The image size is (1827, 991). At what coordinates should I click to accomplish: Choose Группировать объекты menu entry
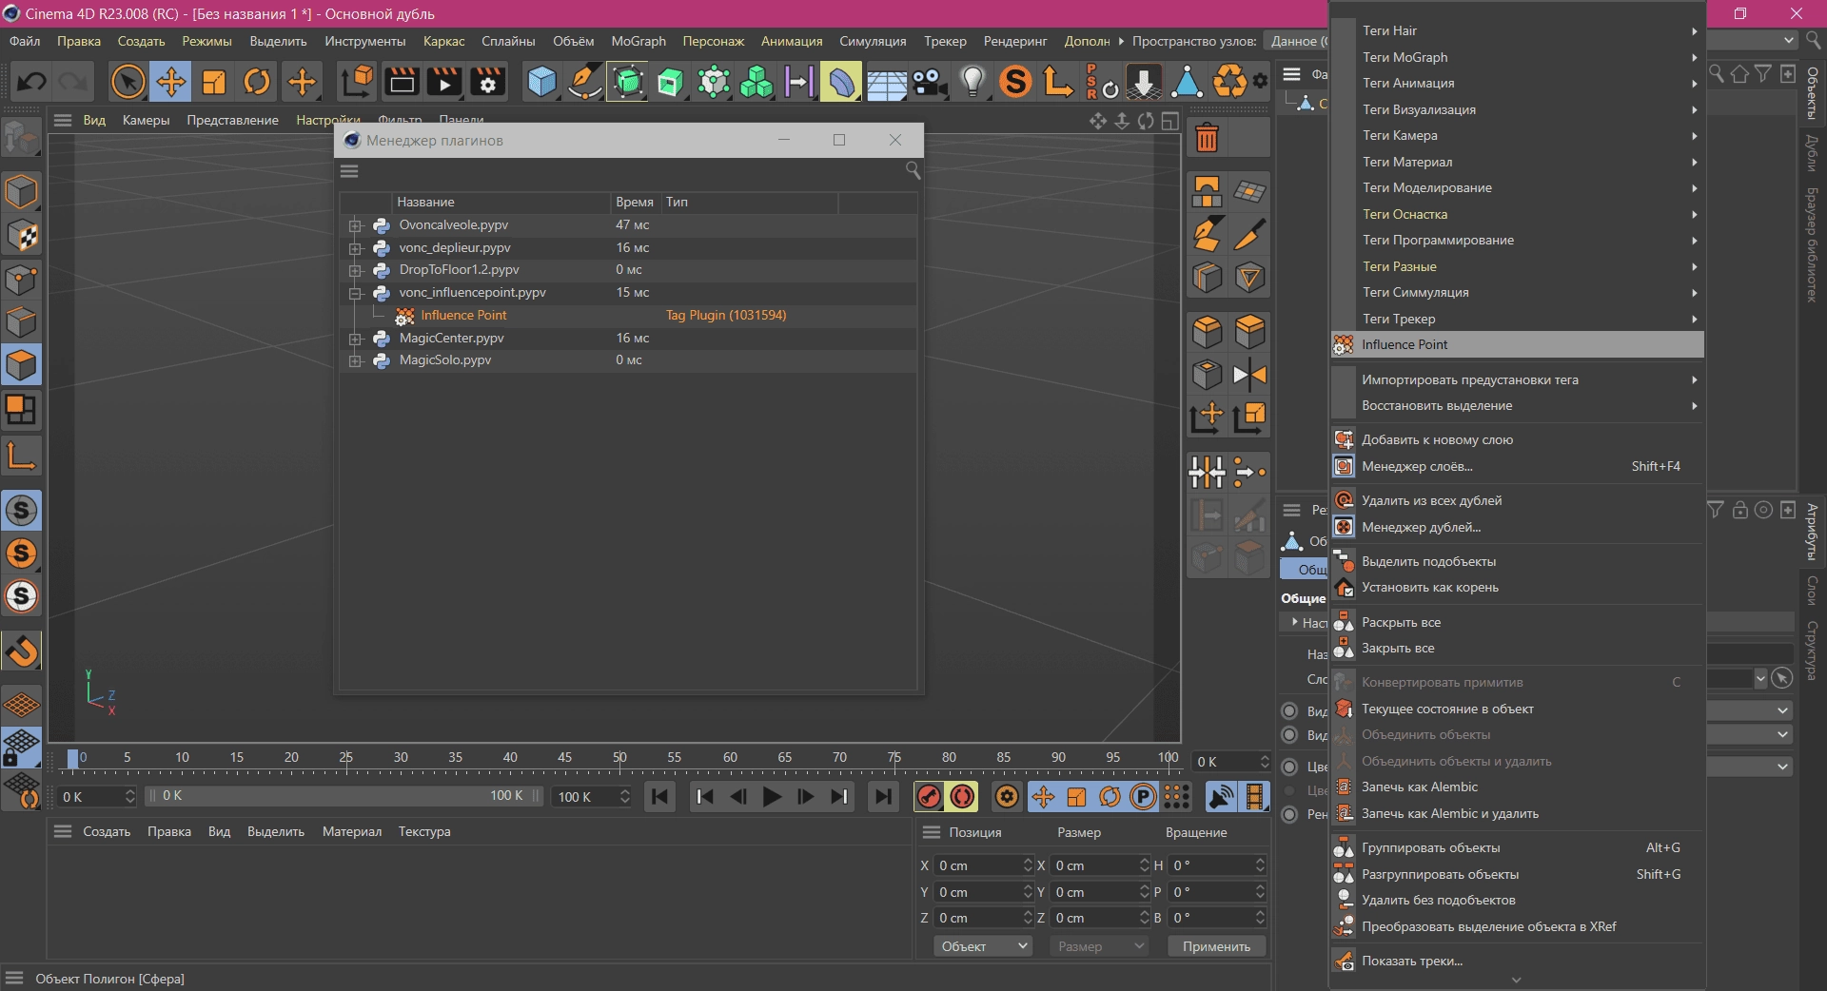pos(1518,847)
